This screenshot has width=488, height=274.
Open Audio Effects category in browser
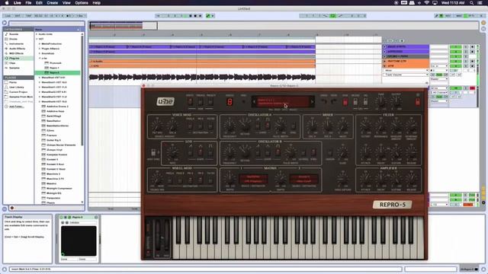click(17, 49)
